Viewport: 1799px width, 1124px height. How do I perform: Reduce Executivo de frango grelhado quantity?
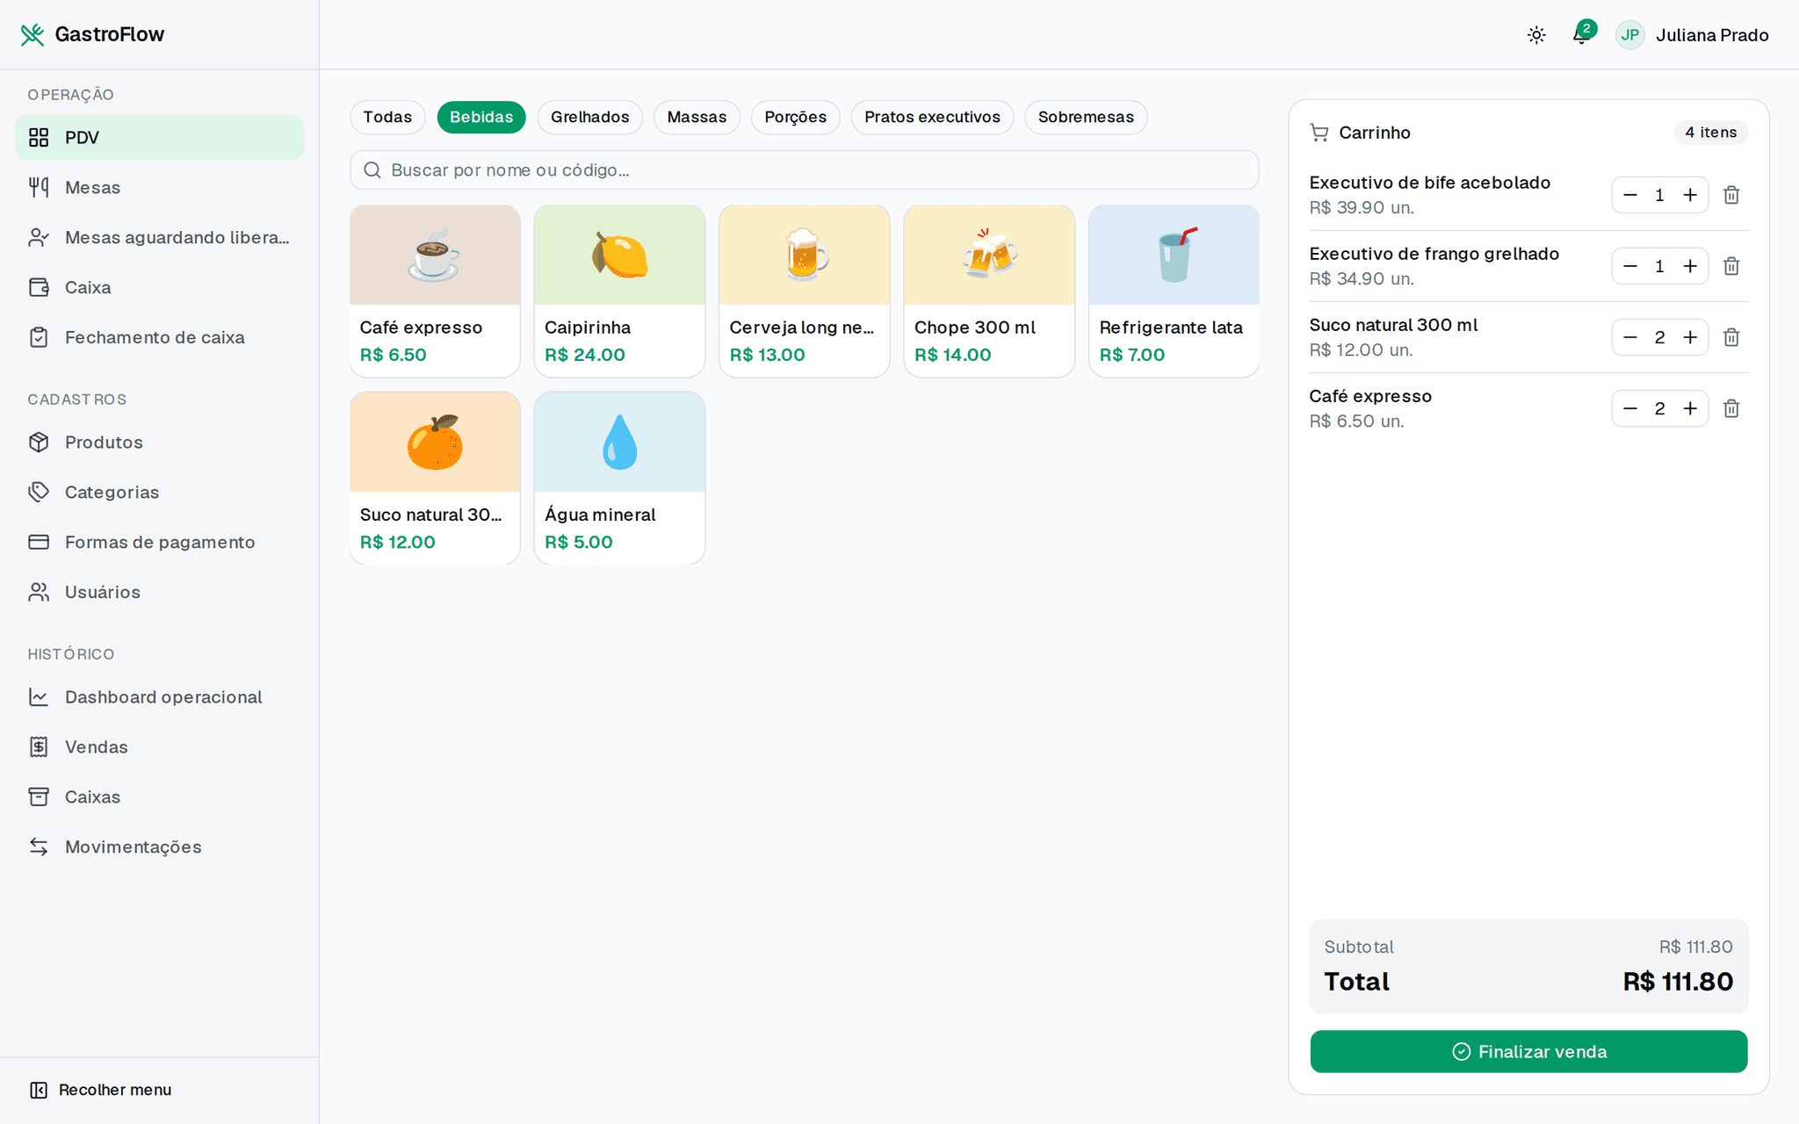pyautogui.click(x=1630, y=266)
